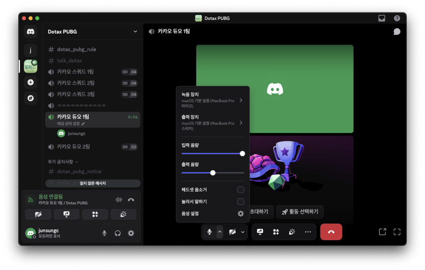
Task: Mute microphone in the call control bar
Action: click(210, 232)
